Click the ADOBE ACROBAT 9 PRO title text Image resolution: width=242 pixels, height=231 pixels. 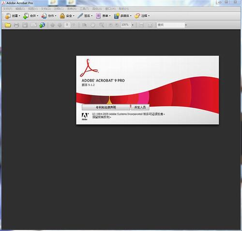[103, 81]
